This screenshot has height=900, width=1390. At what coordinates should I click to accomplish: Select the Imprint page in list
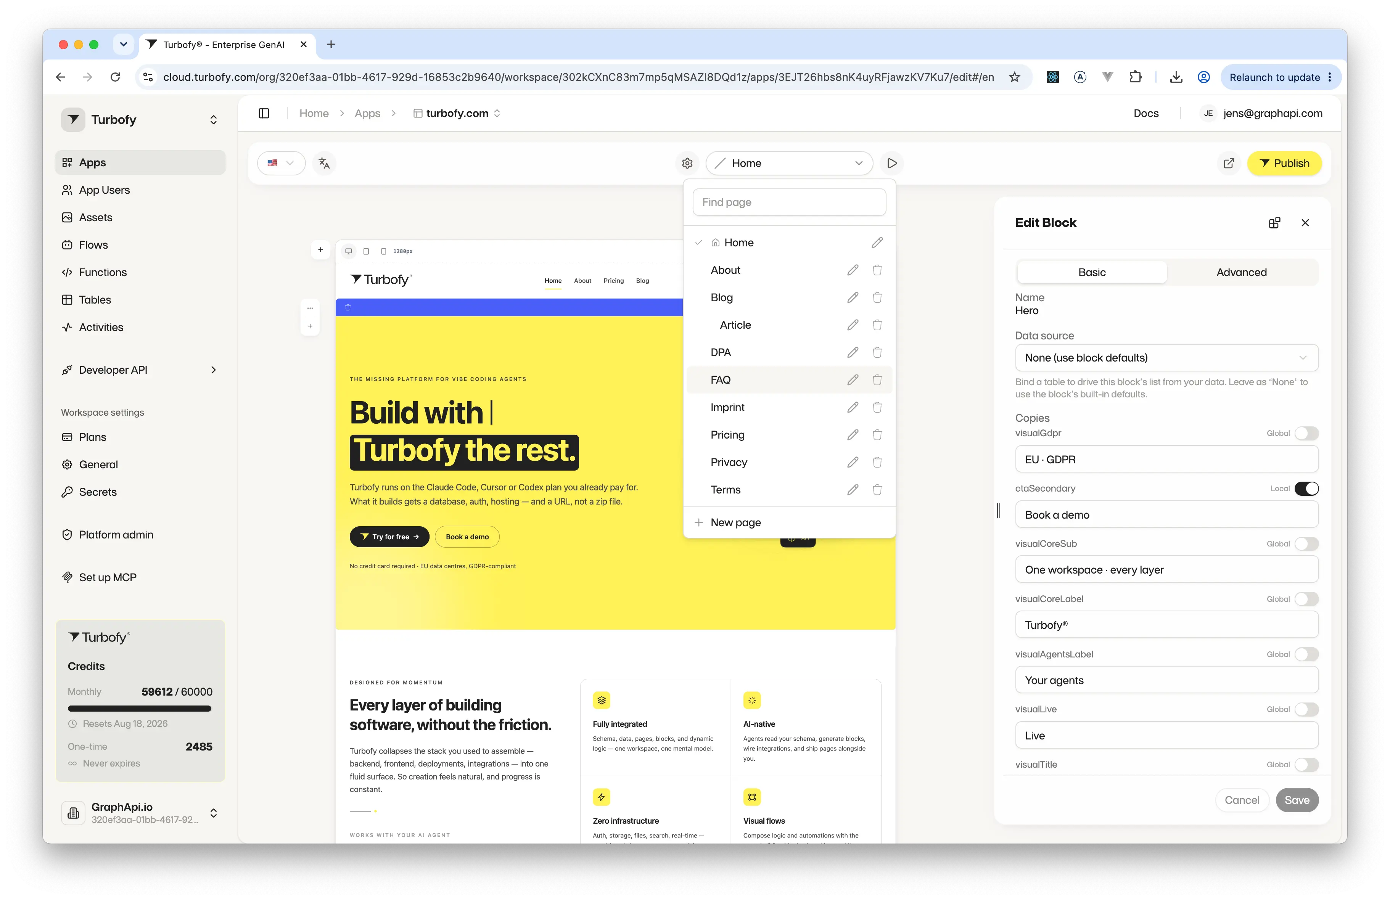tap(727, 407)
